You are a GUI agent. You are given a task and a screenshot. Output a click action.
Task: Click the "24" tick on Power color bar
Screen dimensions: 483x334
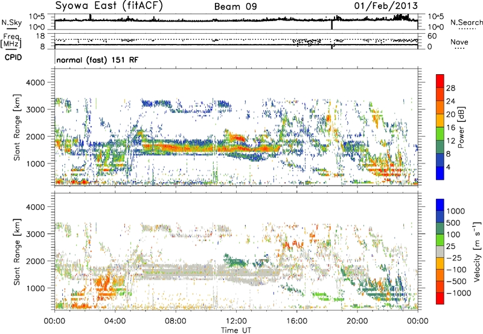[x=450, y=101]
